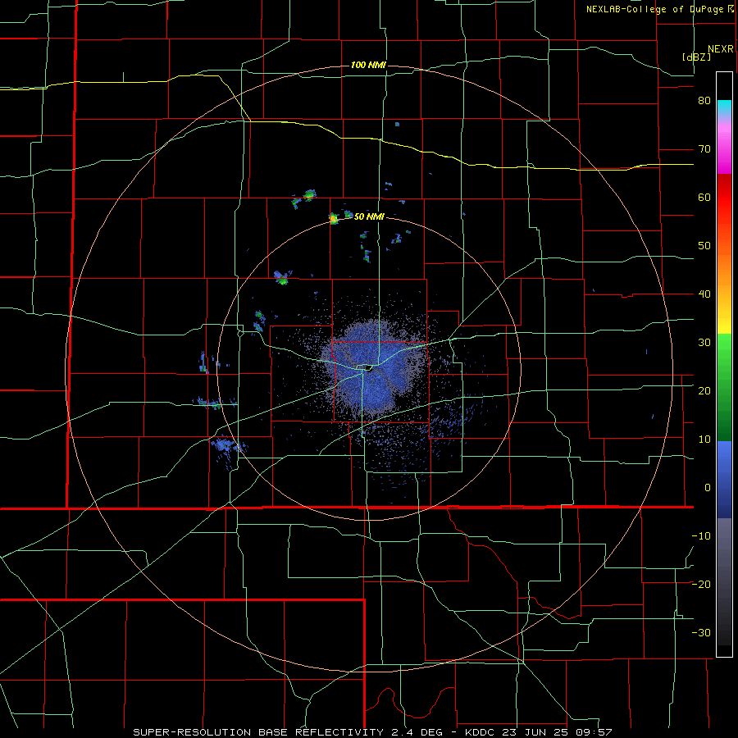The image size is (738, 738).
Task: Click the NEXRAD label above the color scale
Action: point(720,49)
